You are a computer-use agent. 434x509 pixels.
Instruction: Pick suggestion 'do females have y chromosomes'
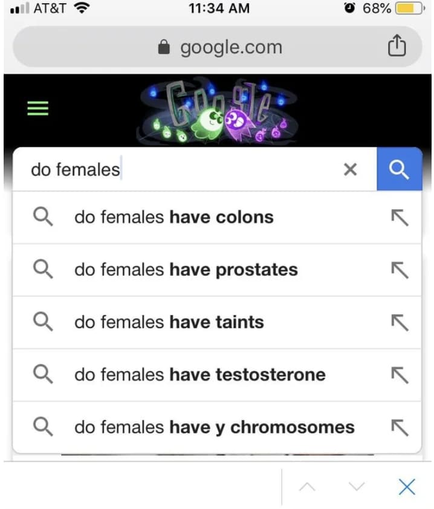pyautogui.click(x=215, y=427)
